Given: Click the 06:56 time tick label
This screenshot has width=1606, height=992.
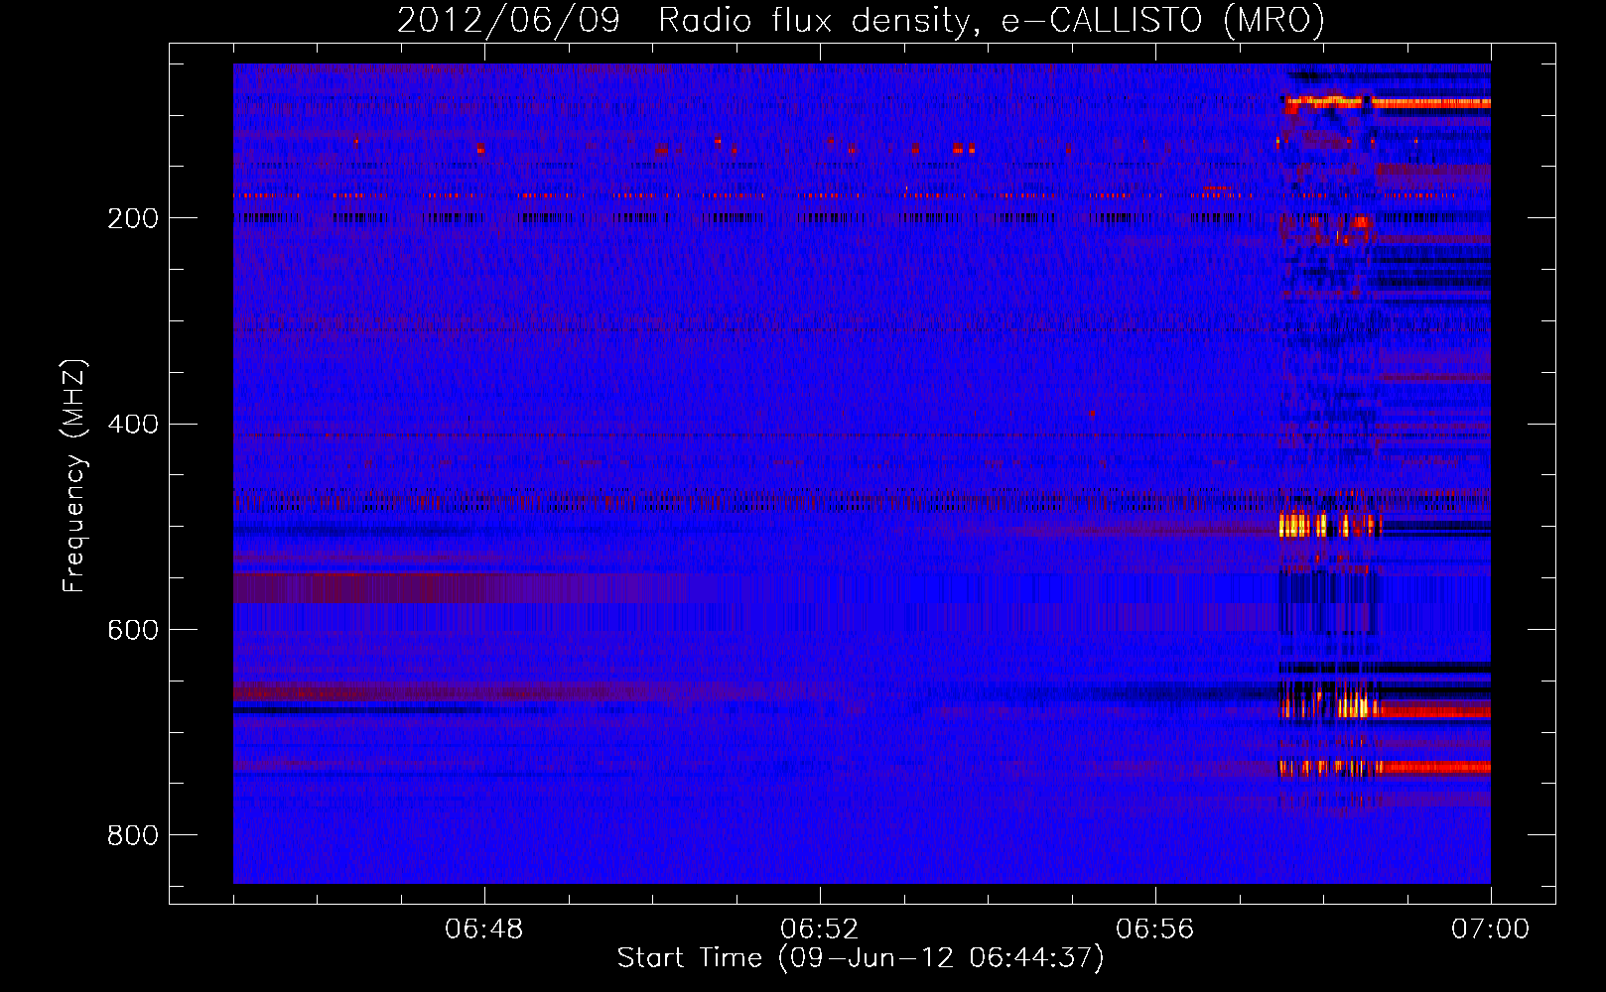Looking at the screenshot, I should tap(1154, 929).
